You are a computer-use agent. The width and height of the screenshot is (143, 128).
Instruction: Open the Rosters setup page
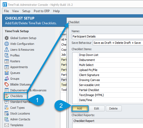coord(15,61)
